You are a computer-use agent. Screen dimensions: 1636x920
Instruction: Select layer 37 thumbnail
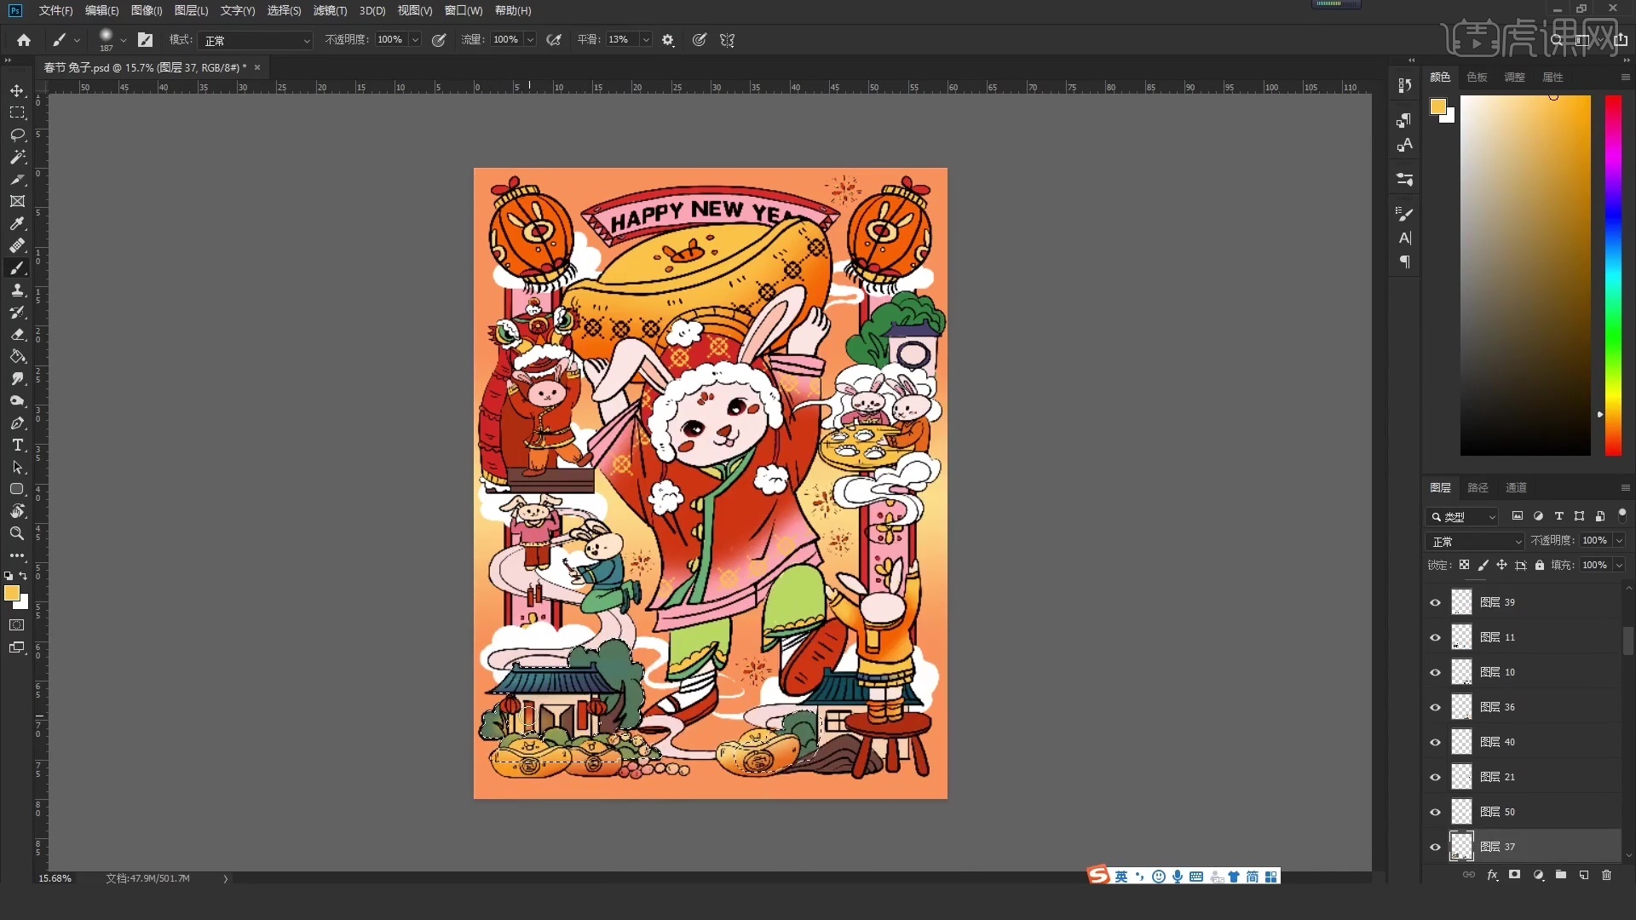(x=1462, y=847)
